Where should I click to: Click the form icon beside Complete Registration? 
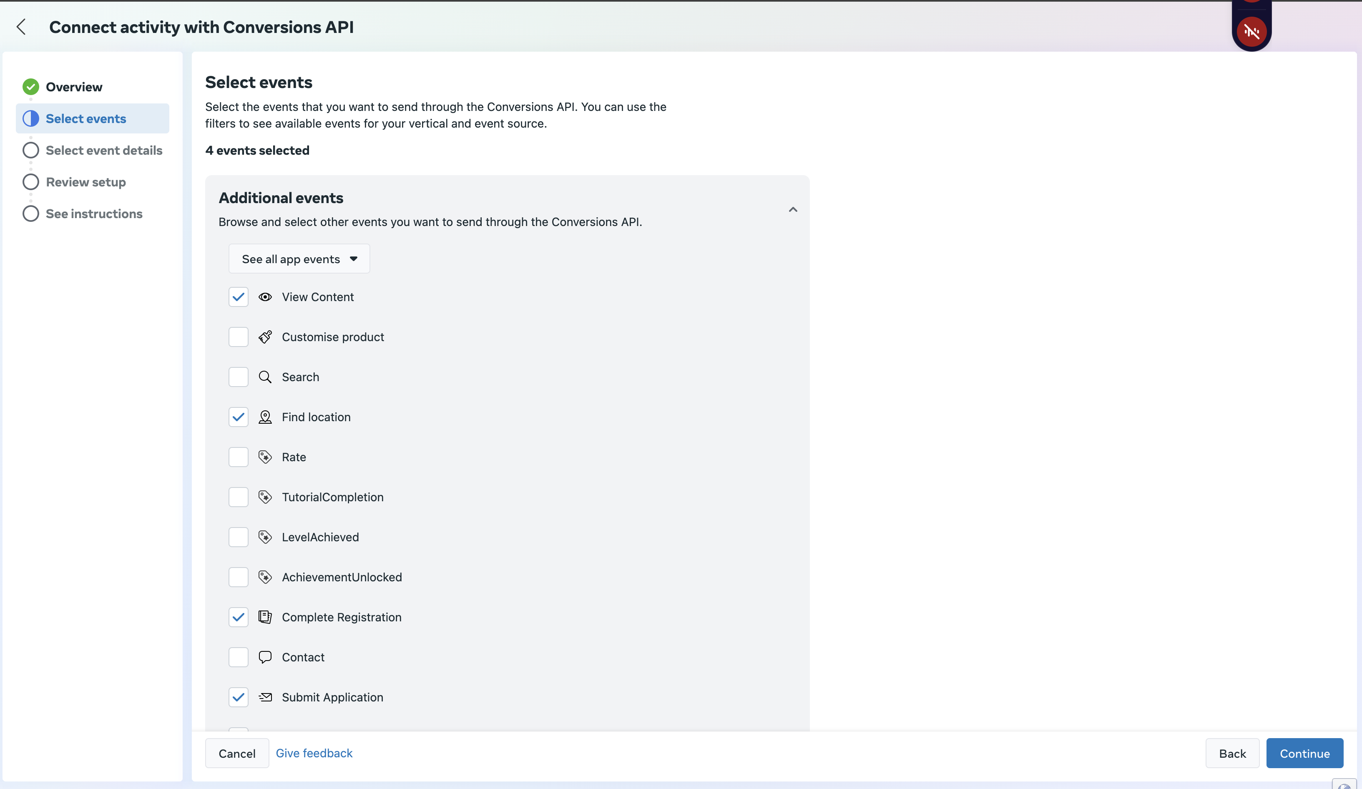(x=265, y=617)
